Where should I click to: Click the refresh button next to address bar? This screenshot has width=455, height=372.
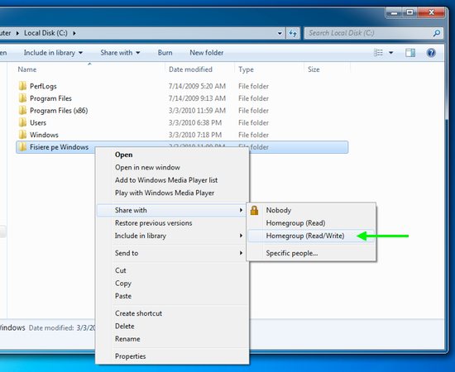(x=293, y=33)
